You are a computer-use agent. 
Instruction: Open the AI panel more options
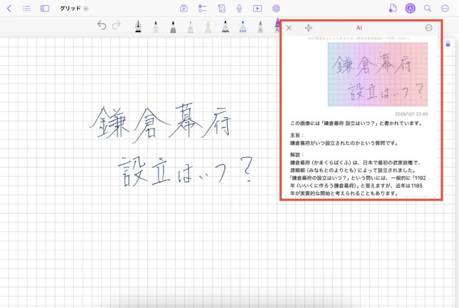(x=429, y=28)
